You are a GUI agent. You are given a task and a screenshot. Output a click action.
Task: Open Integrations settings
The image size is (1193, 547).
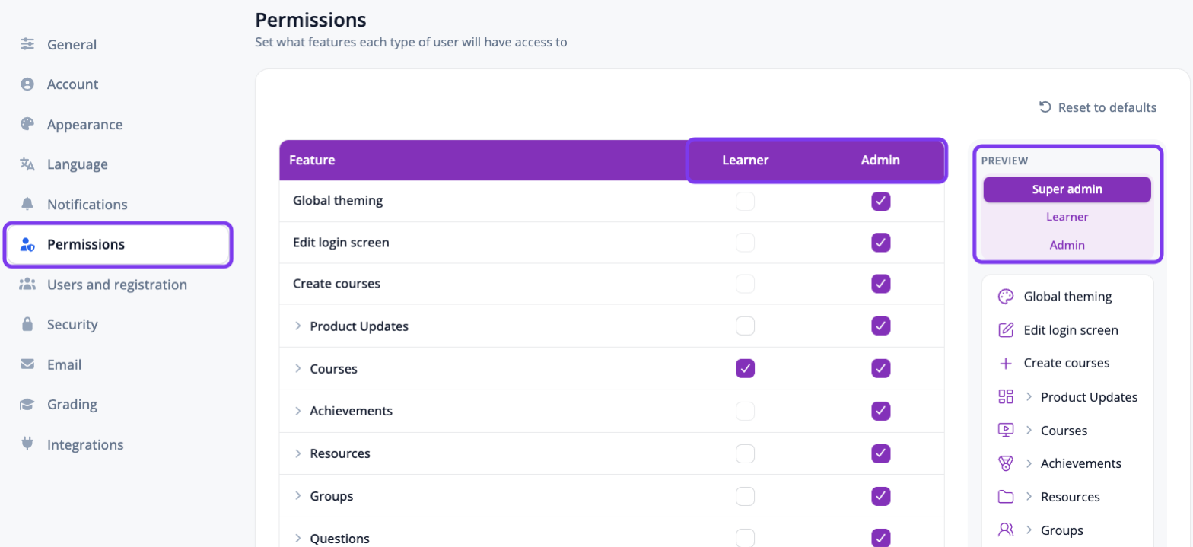click(85, 444)
